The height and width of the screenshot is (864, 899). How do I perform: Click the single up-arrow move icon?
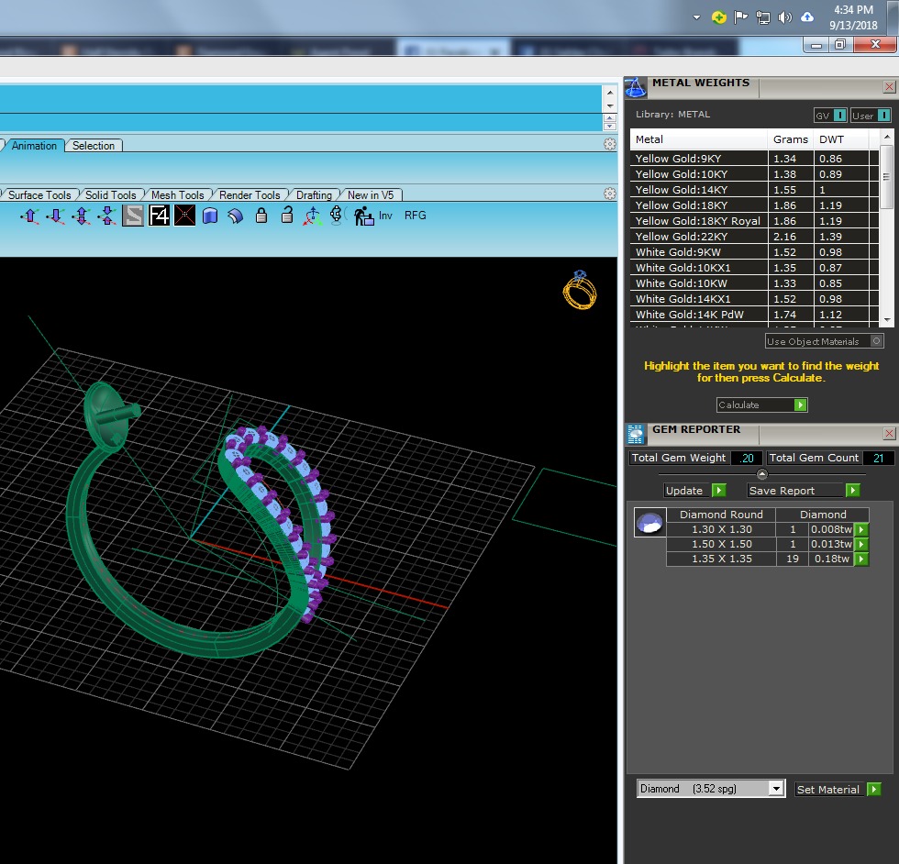tap(29, 216)
